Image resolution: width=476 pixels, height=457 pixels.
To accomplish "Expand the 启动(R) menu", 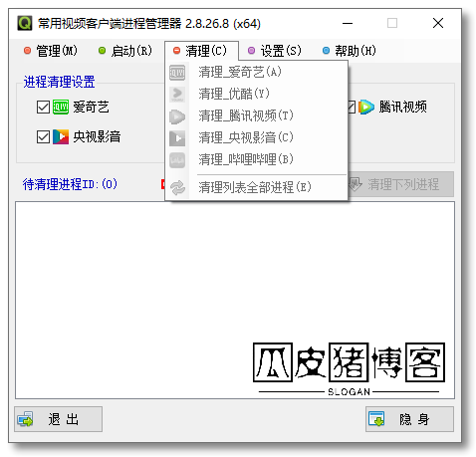I will (x=125, y=51).
